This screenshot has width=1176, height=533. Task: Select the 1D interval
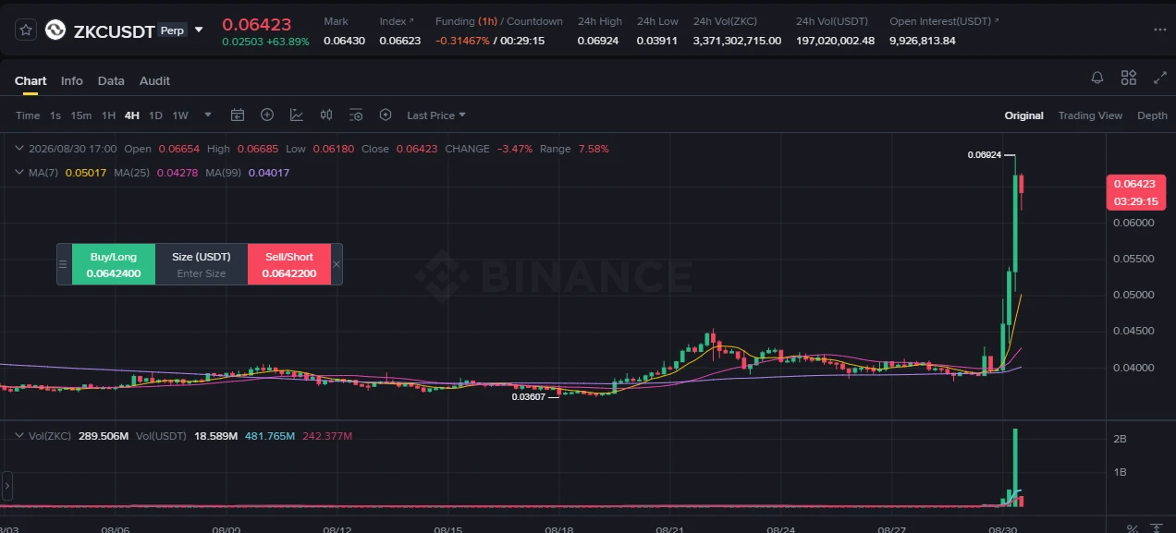click(155, 115)
